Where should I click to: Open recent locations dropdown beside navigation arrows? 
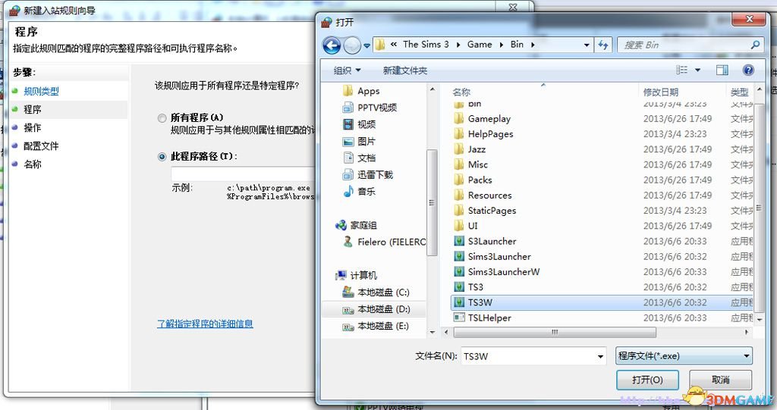click(367, 45)
